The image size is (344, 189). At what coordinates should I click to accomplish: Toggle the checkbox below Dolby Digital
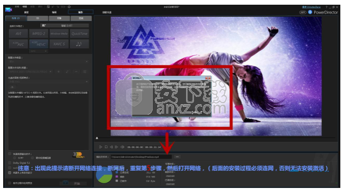coord(9,168)
